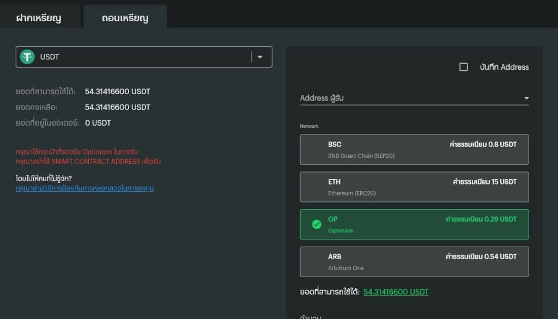Open the USDT coin dropdown arrow

260,57
